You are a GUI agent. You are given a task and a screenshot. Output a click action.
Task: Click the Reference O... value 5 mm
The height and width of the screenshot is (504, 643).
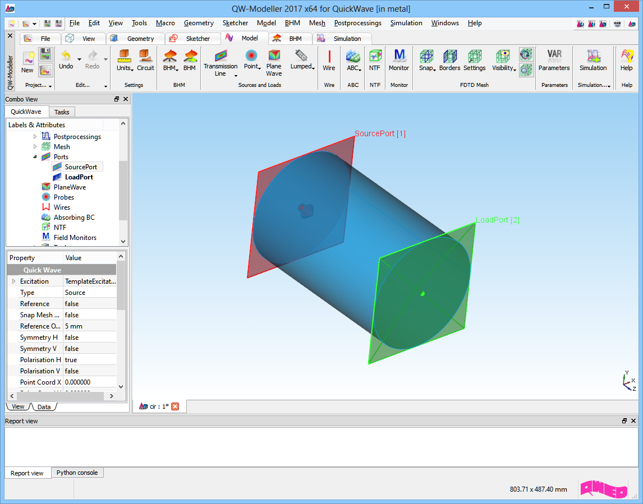90,326
